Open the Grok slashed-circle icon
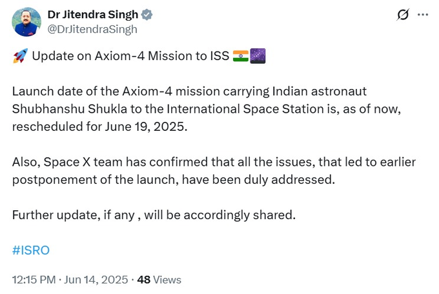 click(403, 15)
